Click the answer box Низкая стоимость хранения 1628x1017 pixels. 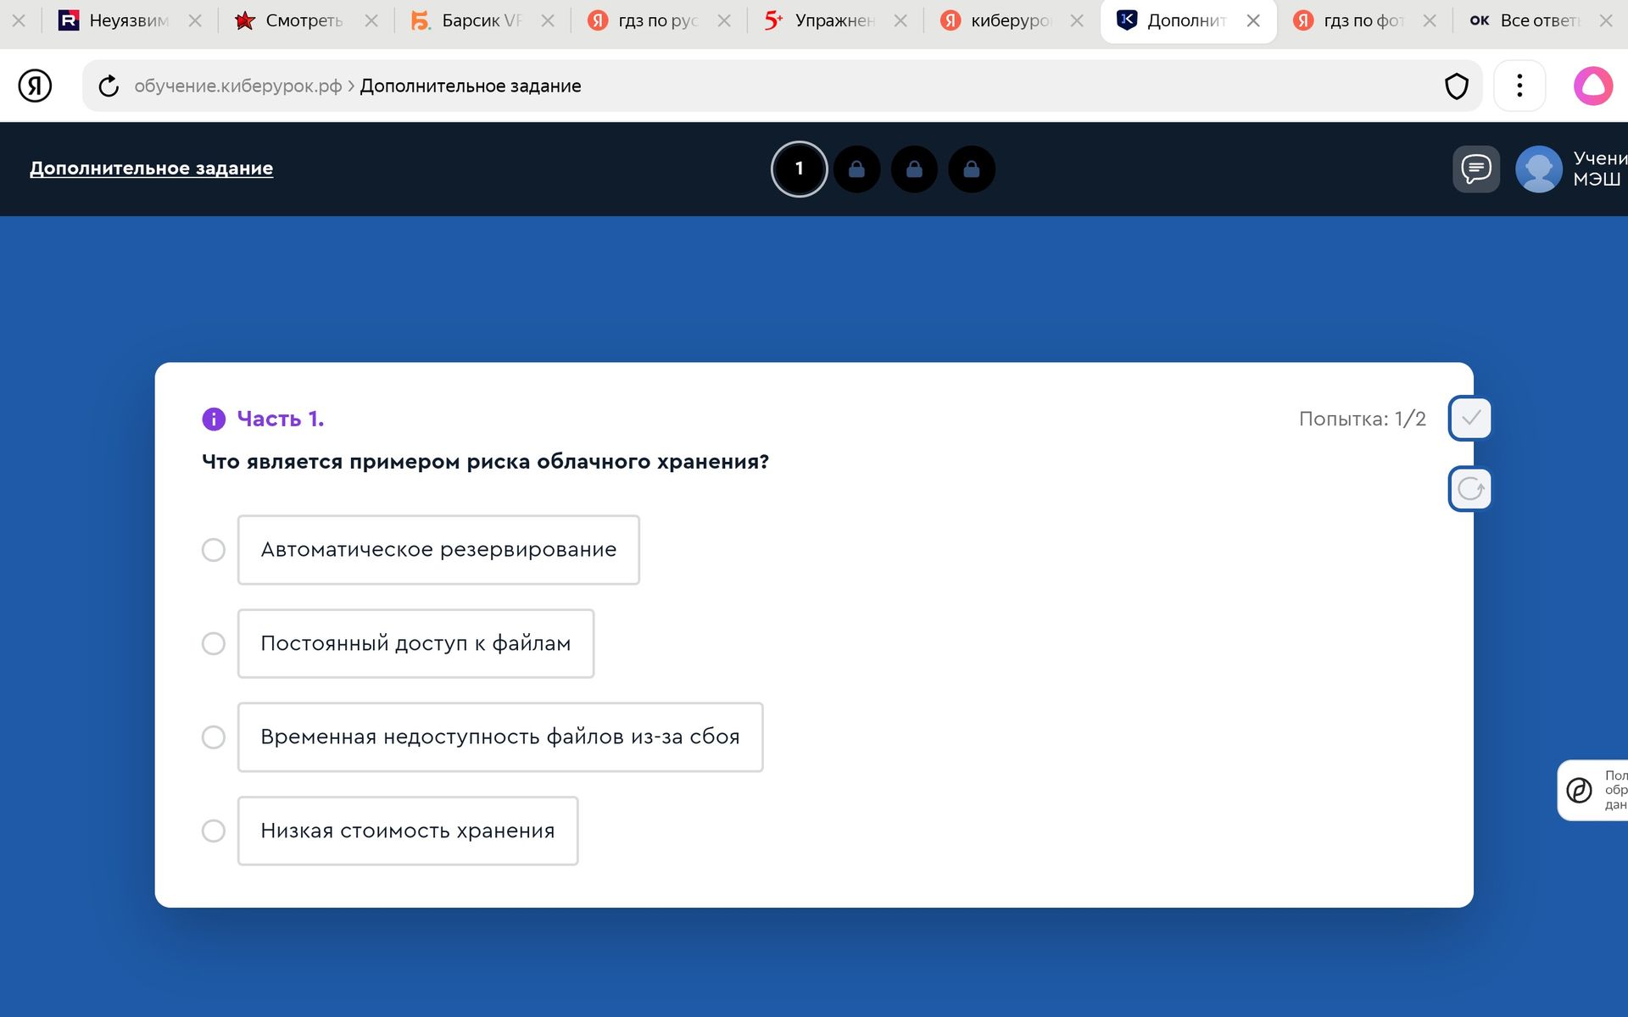pos(408,831)
